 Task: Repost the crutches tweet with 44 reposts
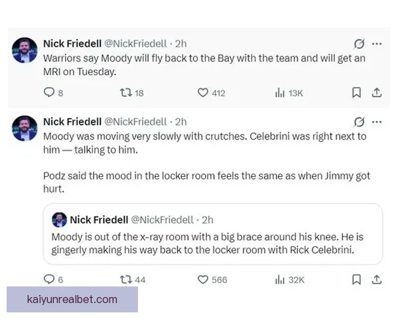coord(124,280)
